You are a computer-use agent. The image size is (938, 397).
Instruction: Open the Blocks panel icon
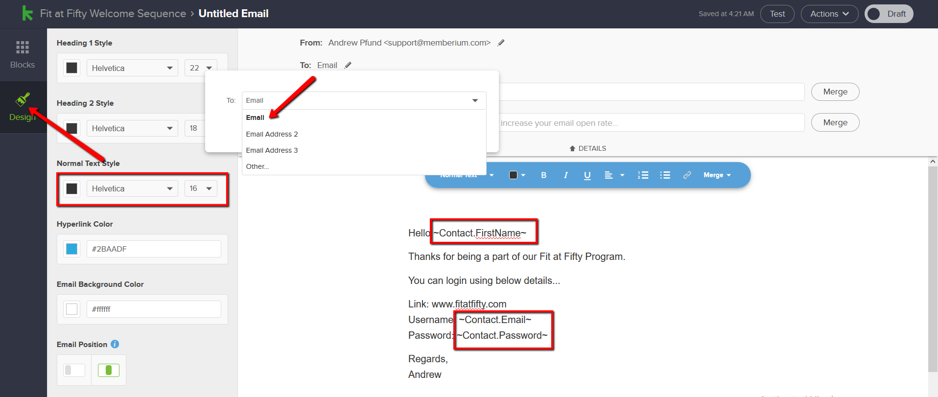tap(23, 47)
